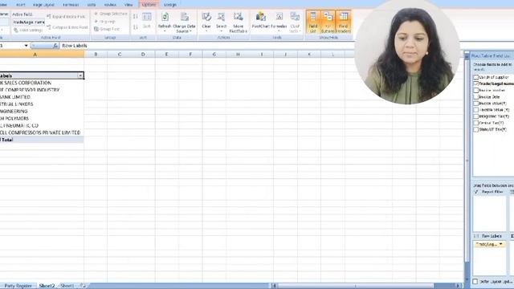Switch to the View ribbon tab
The width and height of the screenshot is (514, 289).
click(128, 5)
